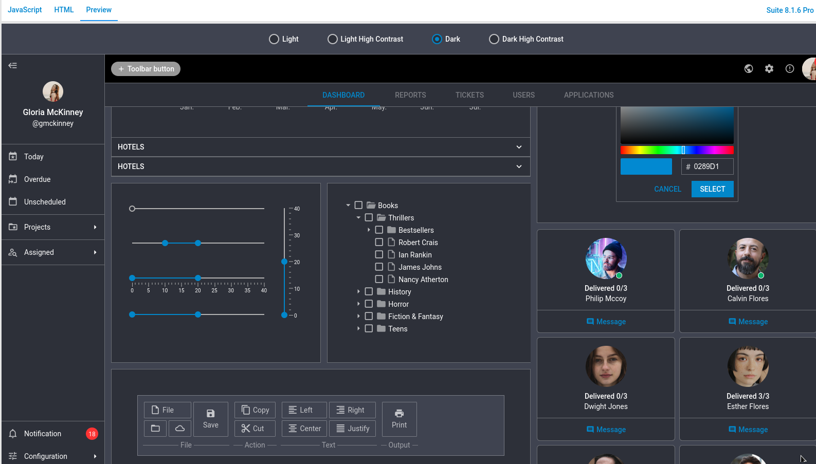Click the SELECT button in the color picker
The width and height of the screenshot is (816, 464).
coord(712,189)
